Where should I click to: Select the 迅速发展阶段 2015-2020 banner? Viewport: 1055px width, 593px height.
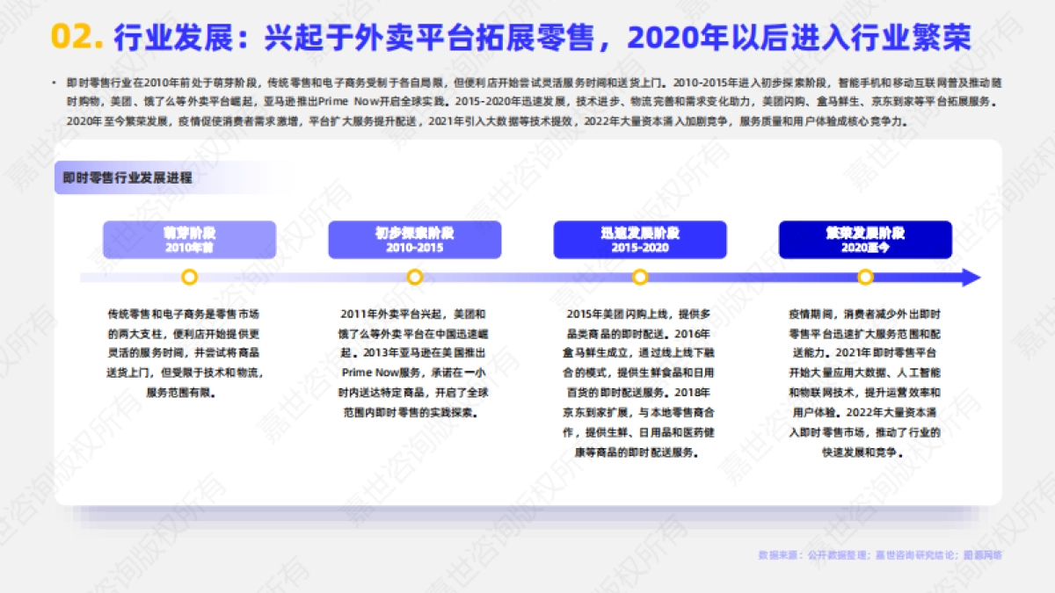639,239
